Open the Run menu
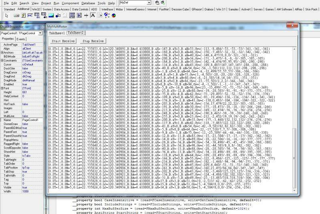Image resolution: width=320 pixels, height=214 pixels. (56, 3)
